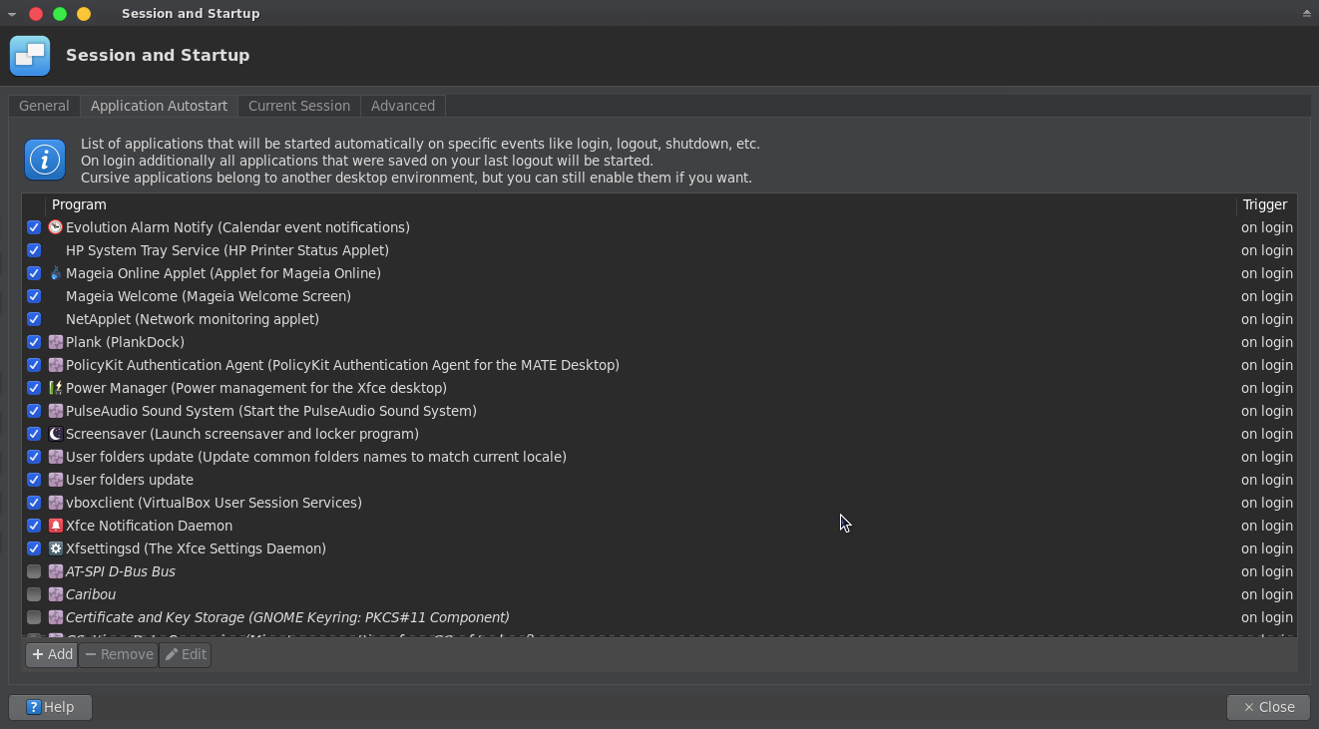Click the Xfsettingsd gear icon

(56, 548)
